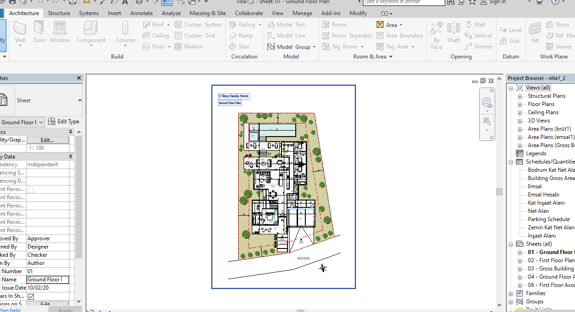Viewport: 575px width, 312px height.
Task: Open the Model Group dropdown arrow
Action: 314,47
